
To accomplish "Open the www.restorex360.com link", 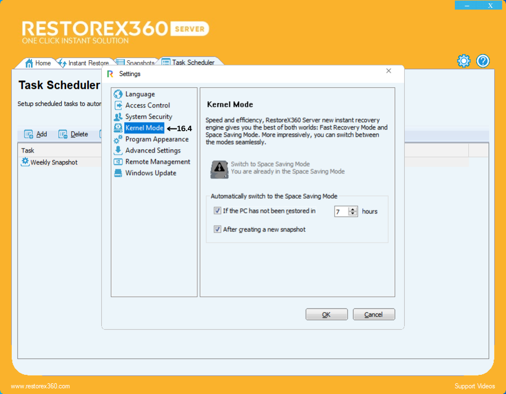I will pyautogui.click(x=40, y=386).
